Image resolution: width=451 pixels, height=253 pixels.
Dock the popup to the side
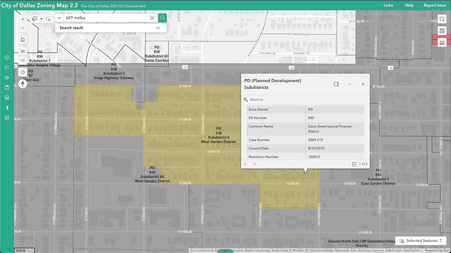click(x=336, y=84)
